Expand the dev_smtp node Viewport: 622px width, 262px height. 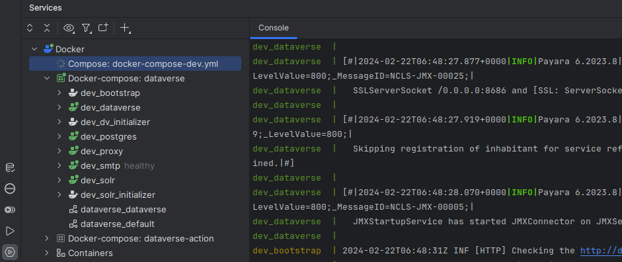[59, 165]
